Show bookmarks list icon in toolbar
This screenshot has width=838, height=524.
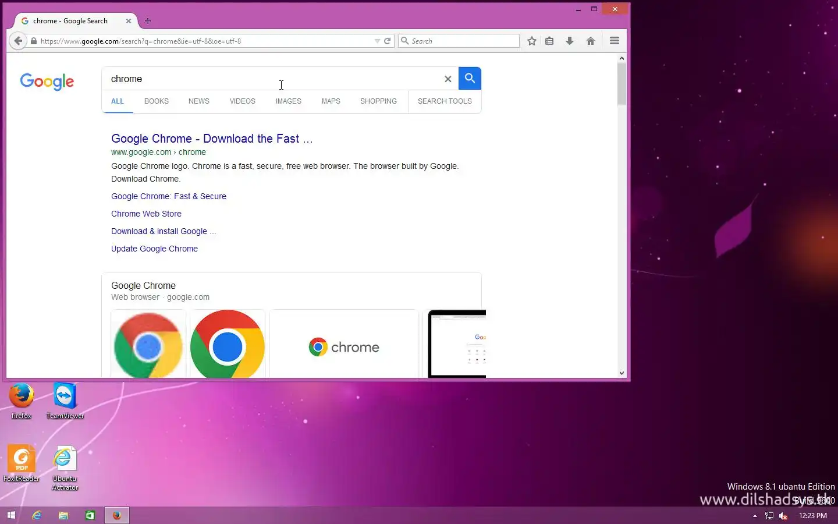(x=549, y=41)
